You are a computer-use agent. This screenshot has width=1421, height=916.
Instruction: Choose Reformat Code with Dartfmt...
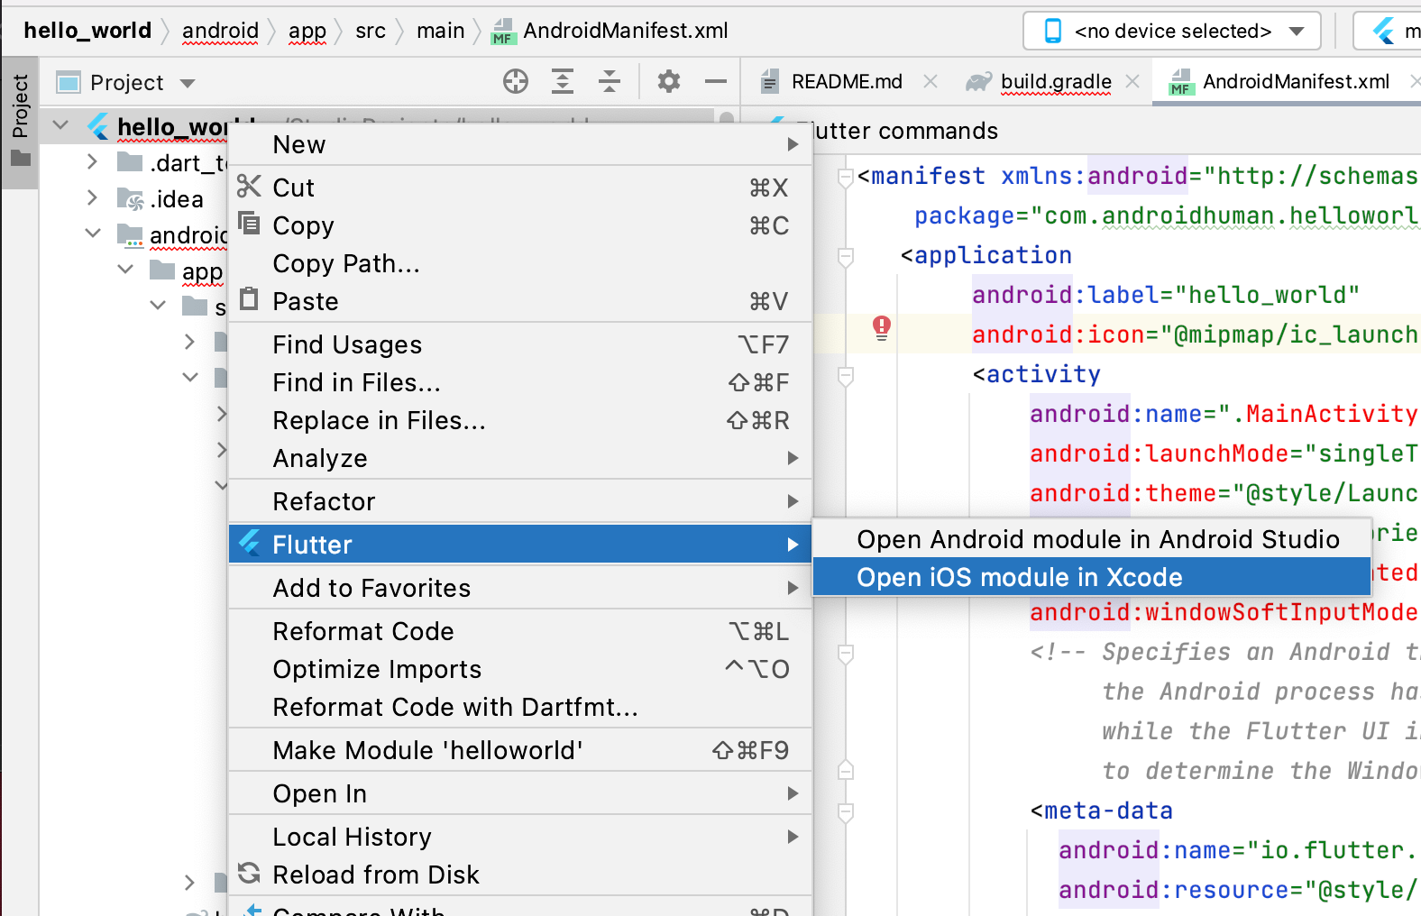(x=520, y=707)
